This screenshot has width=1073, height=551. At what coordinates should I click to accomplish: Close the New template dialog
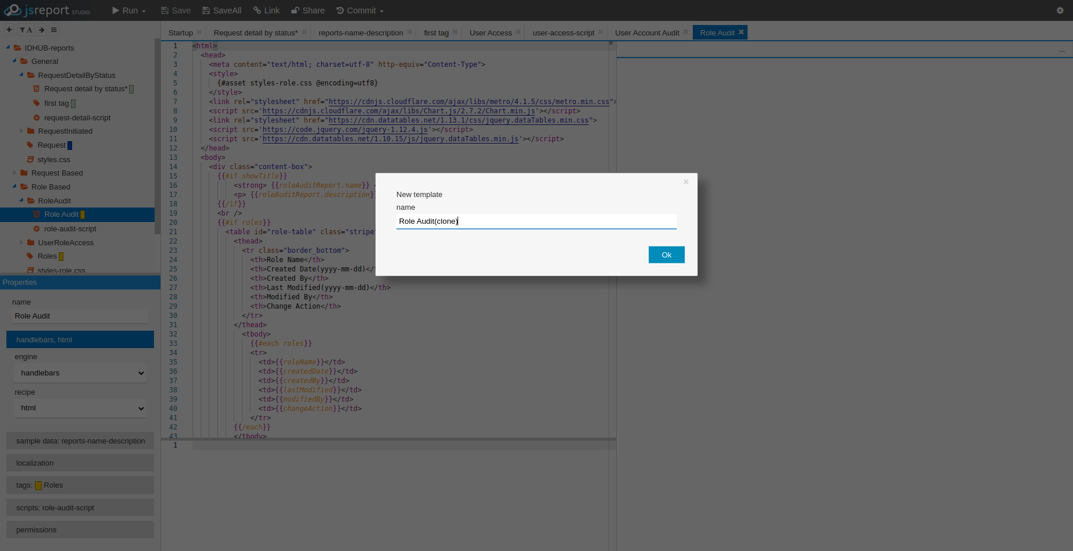pyautogui.click(x=686, y=182)
